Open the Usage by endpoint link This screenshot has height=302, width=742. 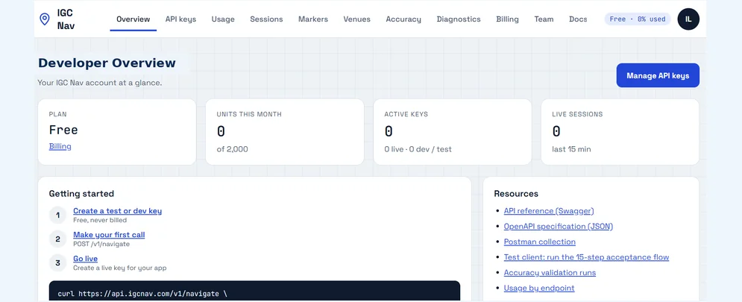click(539, 288)
